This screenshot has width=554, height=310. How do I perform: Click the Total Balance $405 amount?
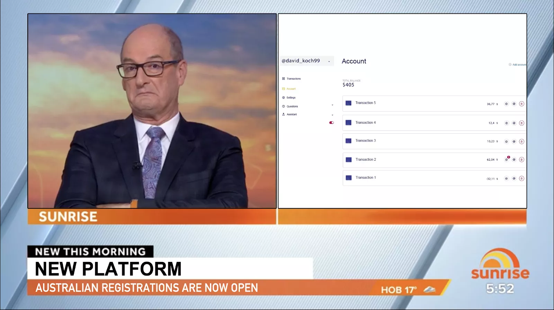348,85
